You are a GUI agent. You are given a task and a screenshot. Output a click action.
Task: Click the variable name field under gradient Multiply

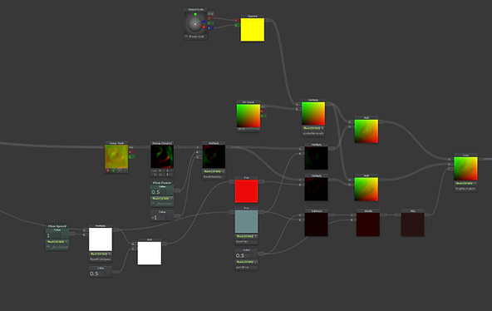tap(313, 133)
